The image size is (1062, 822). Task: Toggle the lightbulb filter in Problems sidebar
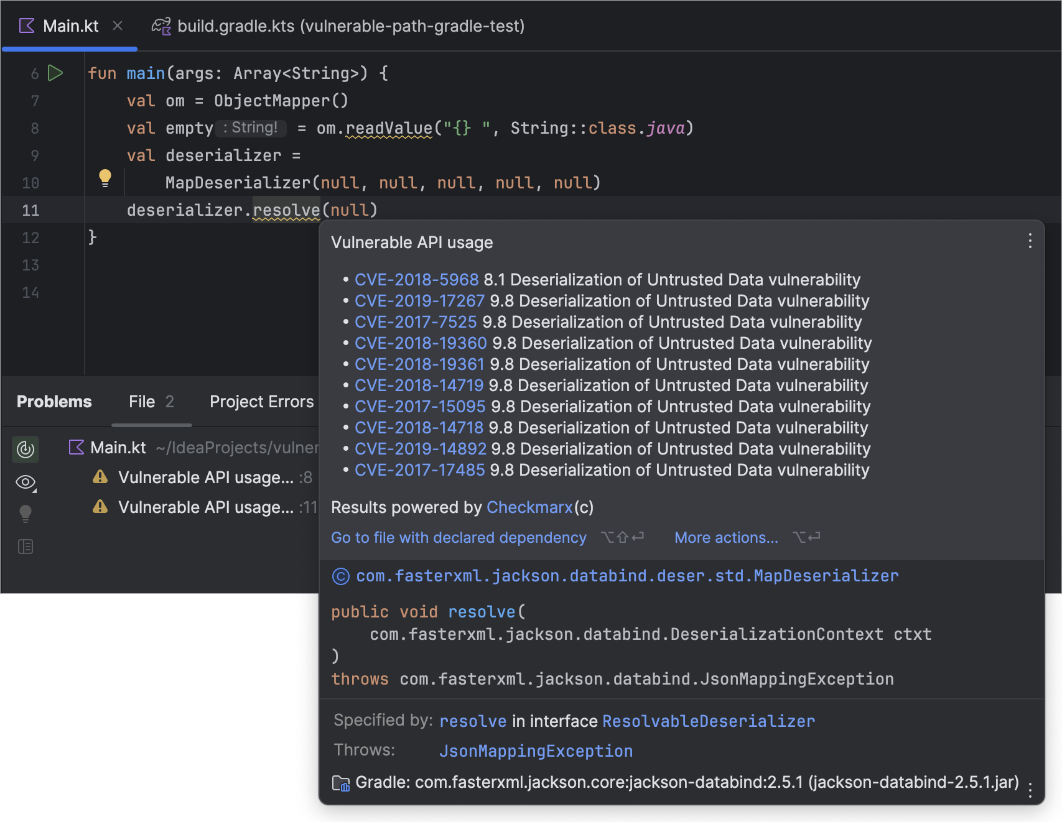point(25,513)
